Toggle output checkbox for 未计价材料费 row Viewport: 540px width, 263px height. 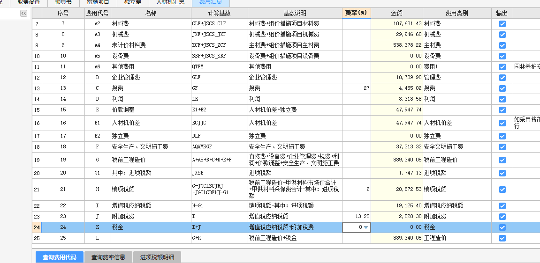click(502, 45)
